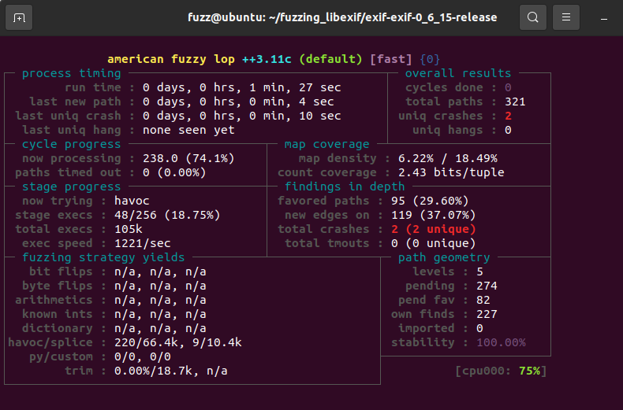Click the levels value 5
Image resolution: width=623 pixels, height=410 pixels.
click(479, 272)
